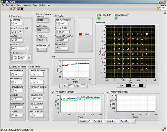This screenshot has height=132, width=167.
Task: Toggle the Synch. Detected indicator LED
Action: [x=99, y=18]
